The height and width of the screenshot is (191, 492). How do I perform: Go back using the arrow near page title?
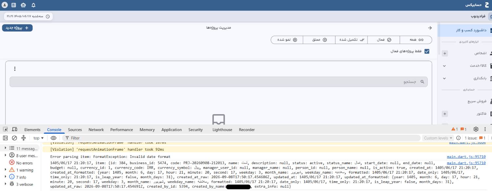430,28
